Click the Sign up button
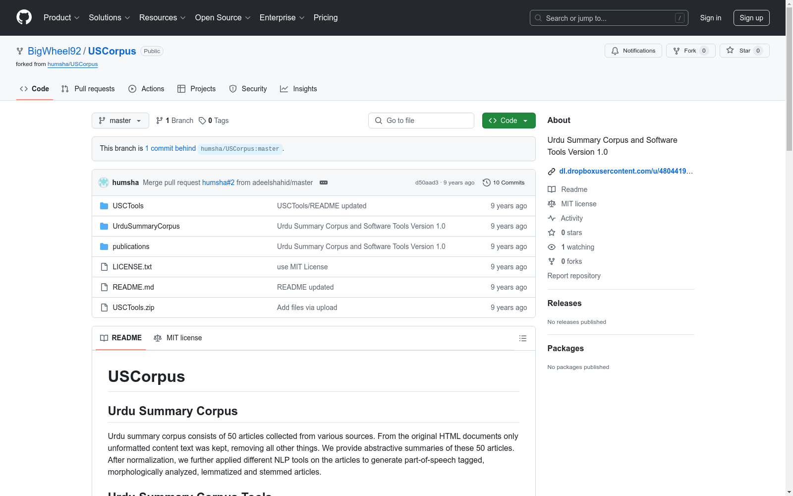 pos(751,18)
